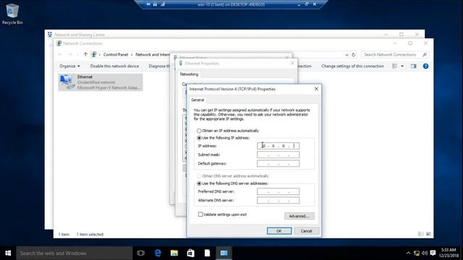Refresh the Network Connections address bar
This screenshot has height=260, width=463.
coord(354,55)
